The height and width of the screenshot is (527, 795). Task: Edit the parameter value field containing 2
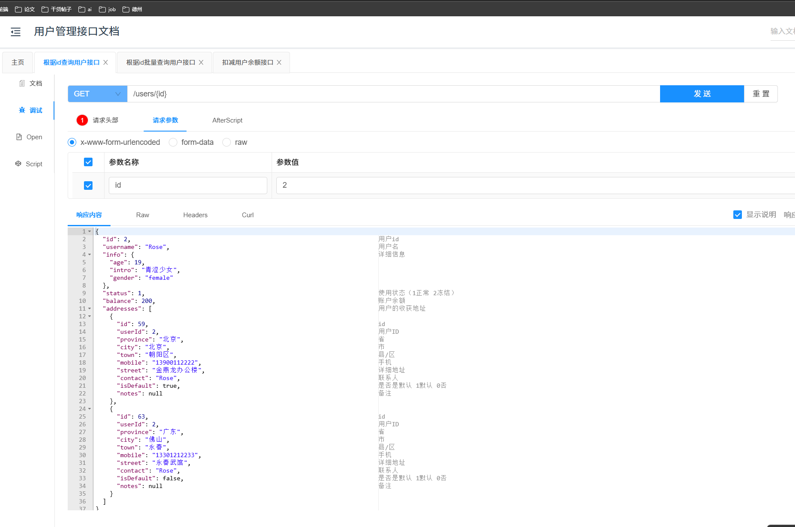coord(535,186)
